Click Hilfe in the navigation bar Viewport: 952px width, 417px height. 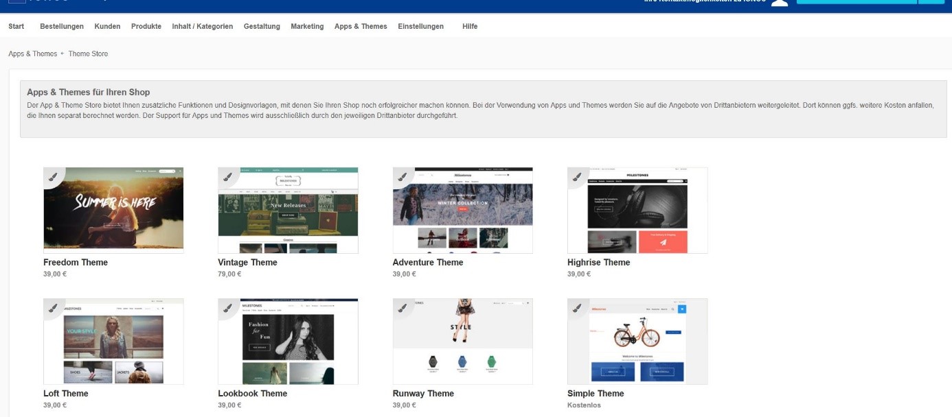470,26
